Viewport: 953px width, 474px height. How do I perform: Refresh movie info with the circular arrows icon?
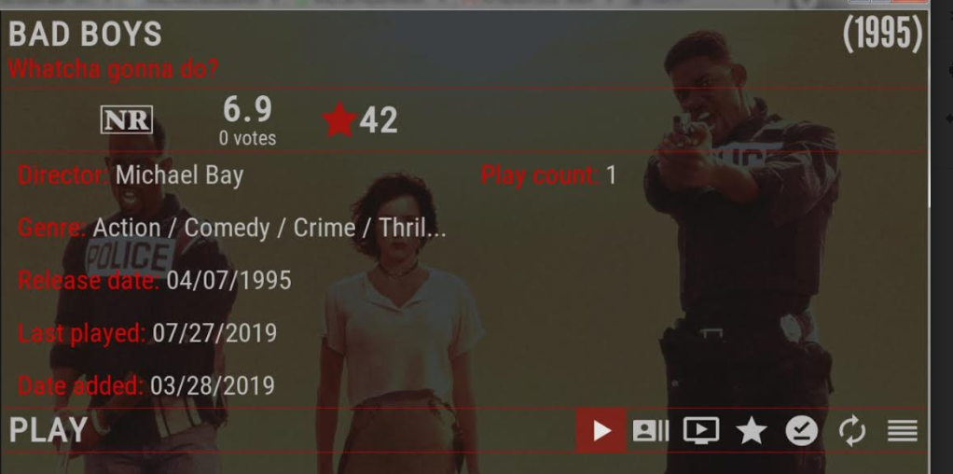pos(852,431)
